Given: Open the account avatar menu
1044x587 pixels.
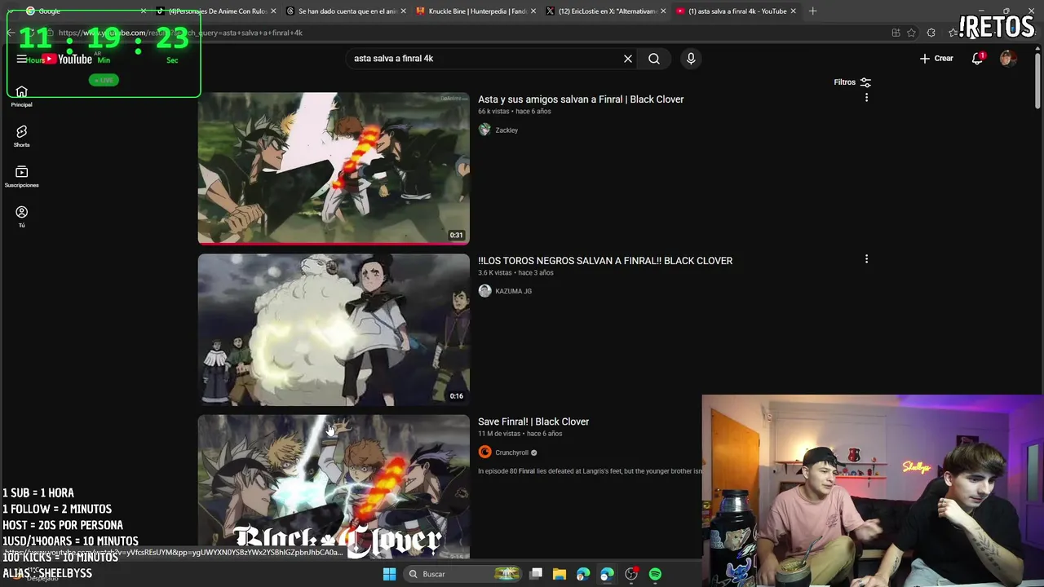Looking at the screenshot, I should [1008, 59].
